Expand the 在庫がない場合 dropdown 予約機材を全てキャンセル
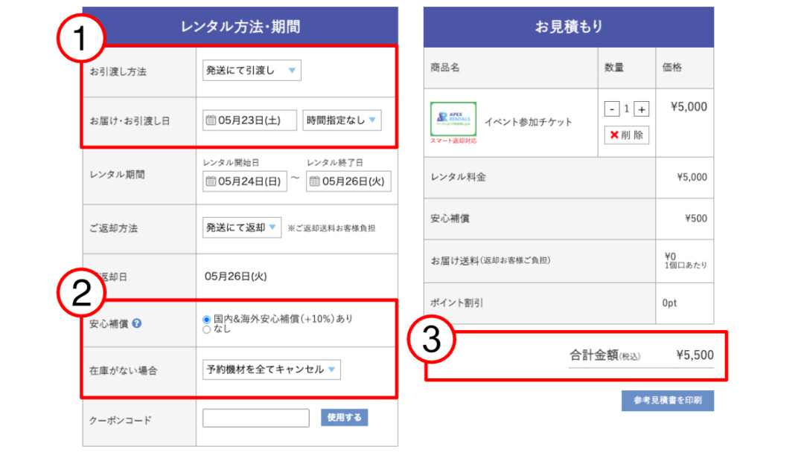 coord(271,369)
